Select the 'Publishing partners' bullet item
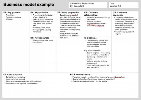Image resolution: width=141 pixels, height=100 pixels. pyautogui.click(x=13, y=17)
